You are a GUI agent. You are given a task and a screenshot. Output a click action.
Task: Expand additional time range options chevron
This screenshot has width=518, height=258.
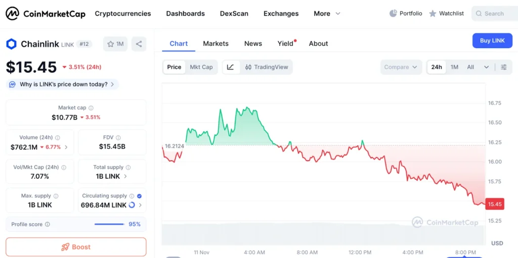click(x=486, y=67)
